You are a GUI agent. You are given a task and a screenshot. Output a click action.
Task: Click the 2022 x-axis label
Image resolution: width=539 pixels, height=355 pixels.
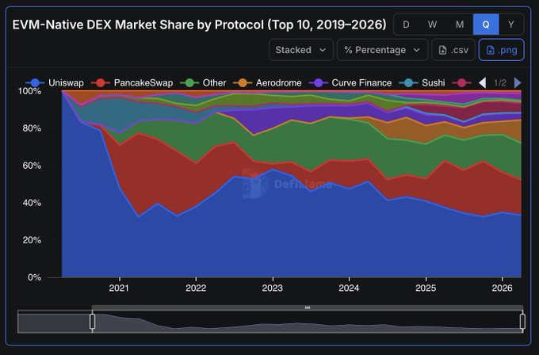(x=196, y=288)
